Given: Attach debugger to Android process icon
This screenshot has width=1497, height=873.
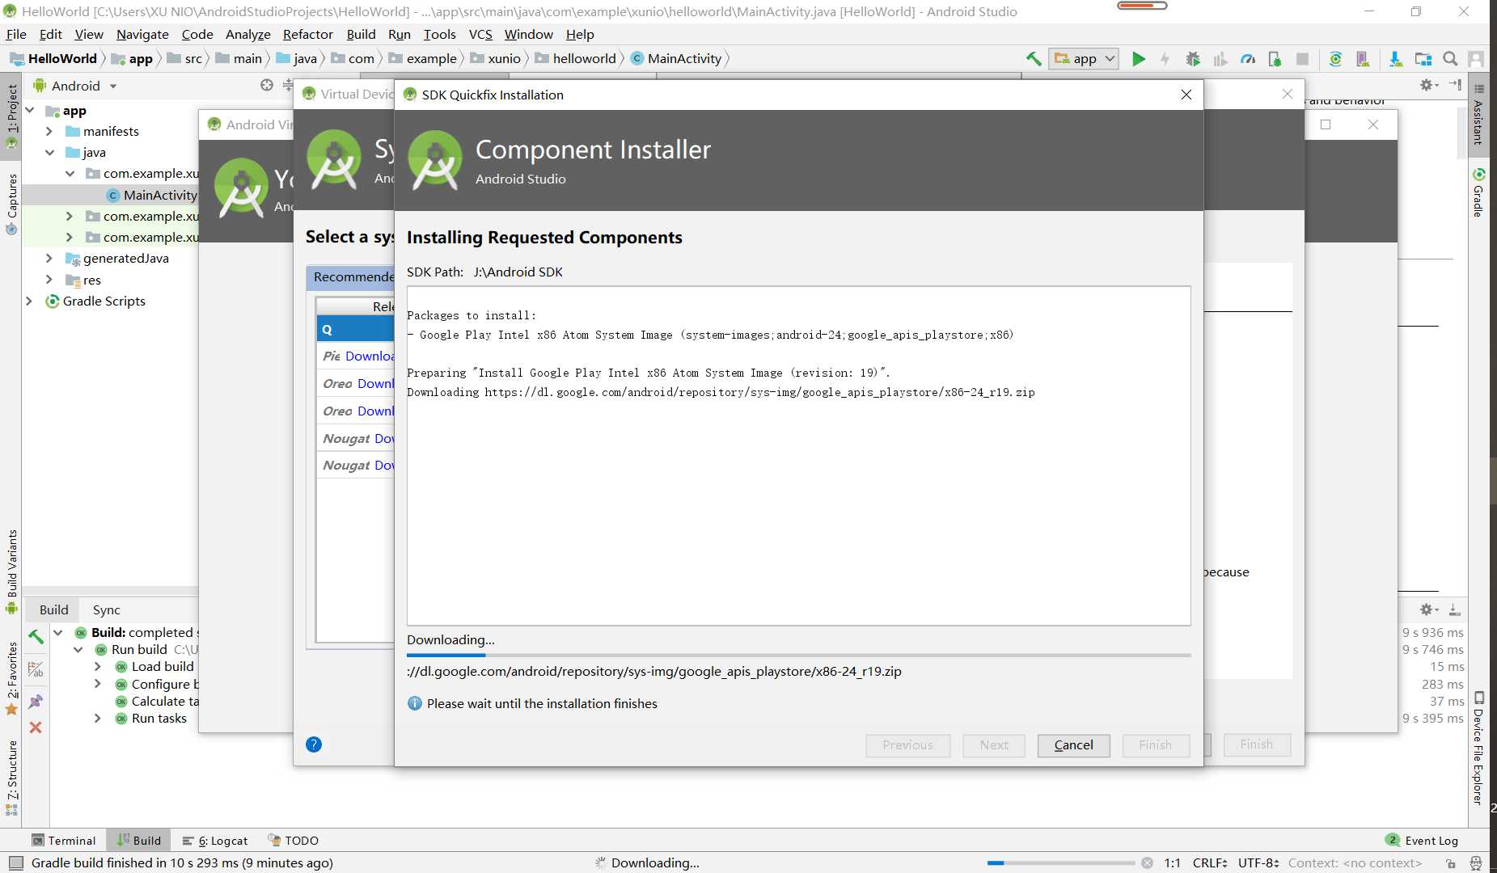Looking at the screenshot, I should click(x=1275, y=58).
